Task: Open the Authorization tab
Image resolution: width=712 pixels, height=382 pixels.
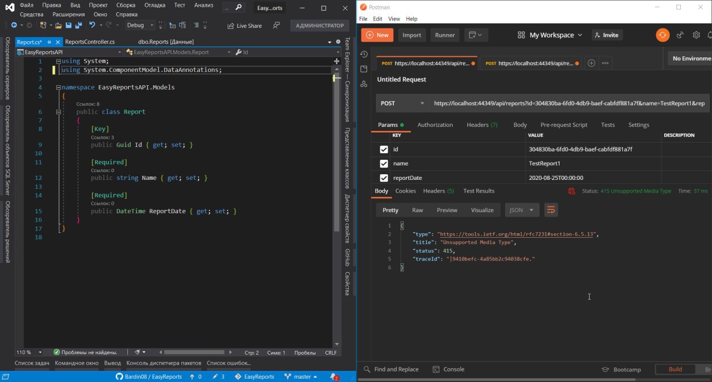Action: point(435,125)
